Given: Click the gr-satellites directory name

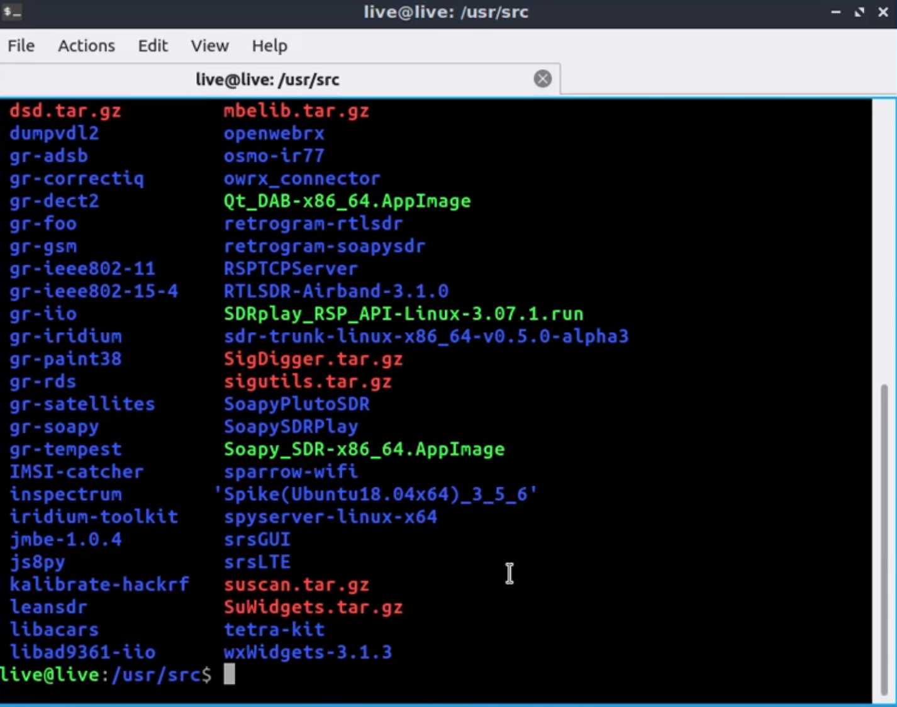Looking at the screenshot, I should (82, 404).
